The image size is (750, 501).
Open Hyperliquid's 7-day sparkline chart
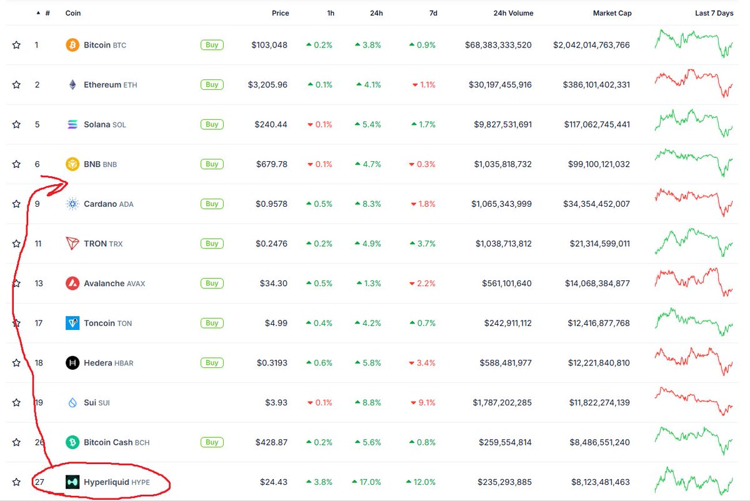click(x=694, y=480)
